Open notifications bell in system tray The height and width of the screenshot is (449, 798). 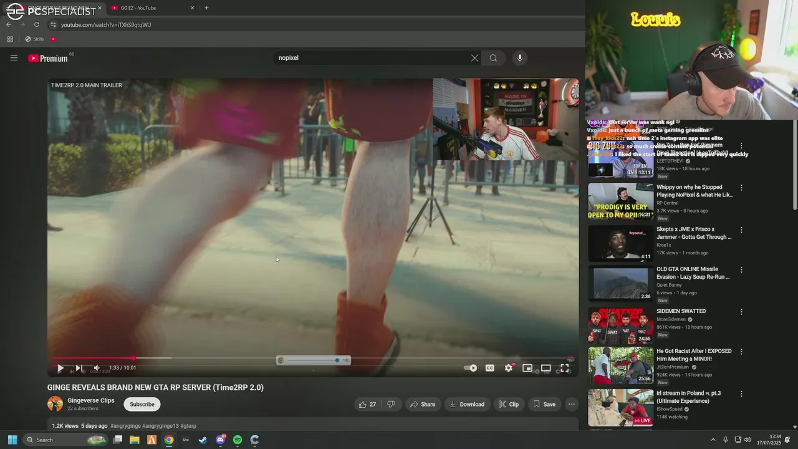787,440
